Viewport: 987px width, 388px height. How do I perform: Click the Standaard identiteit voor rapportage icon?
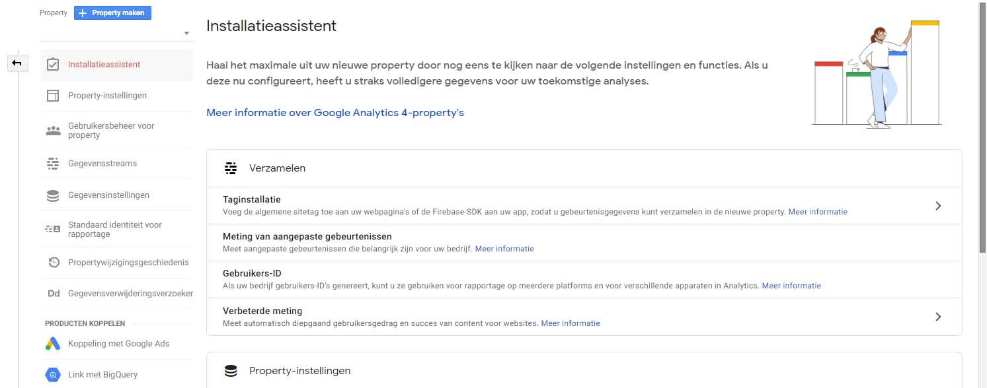click(54, 230)
